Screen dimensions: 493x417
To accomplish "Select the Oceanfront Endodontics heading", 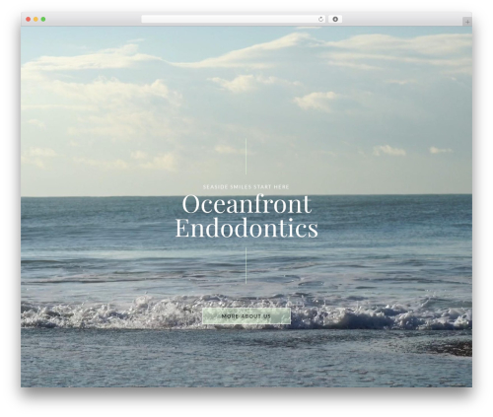I will (246, 216).
